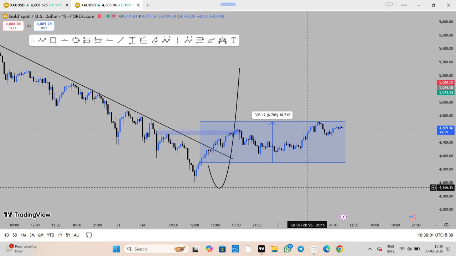Select the Head and Shoulders pattern tool
456x256 pixels.
coord(223,40)
